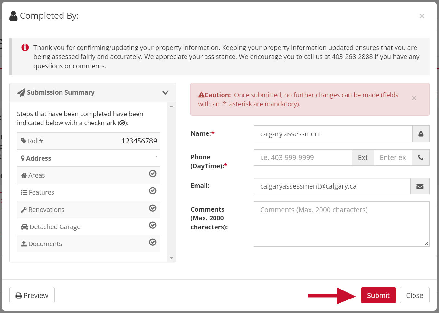
Task: Click the person icon beside Name field
Action: [421, 134]
